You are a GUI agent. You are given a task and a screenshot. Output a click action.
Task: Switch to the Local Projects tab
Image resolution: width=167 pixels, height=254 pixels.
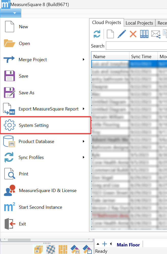coord(139,23)
